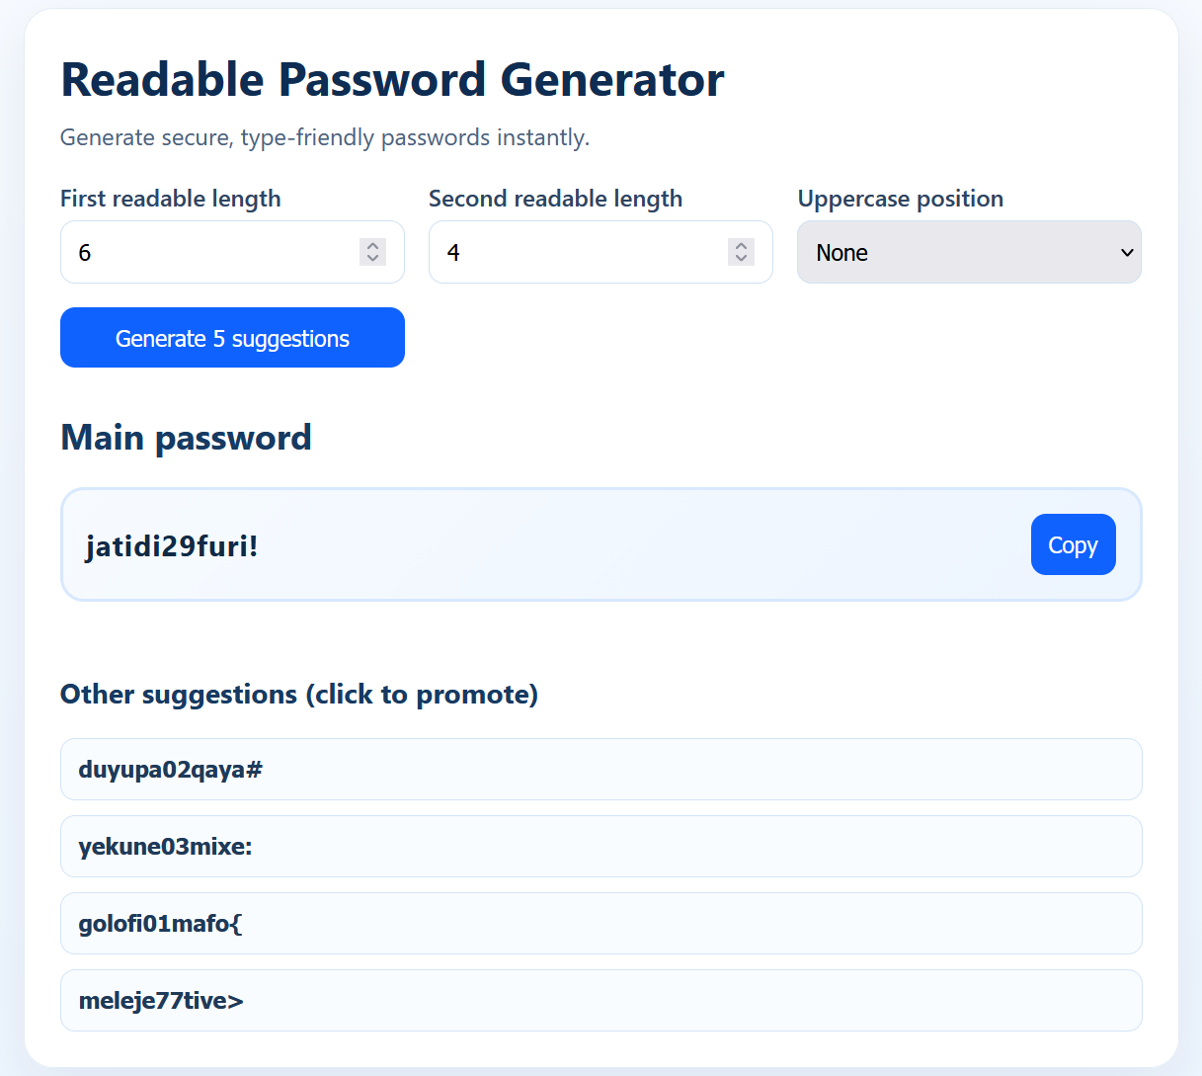Copy the main password jatidi29furi!
The width and height of the screenshot is (1202, 1076).
[x=1073, y=544]
